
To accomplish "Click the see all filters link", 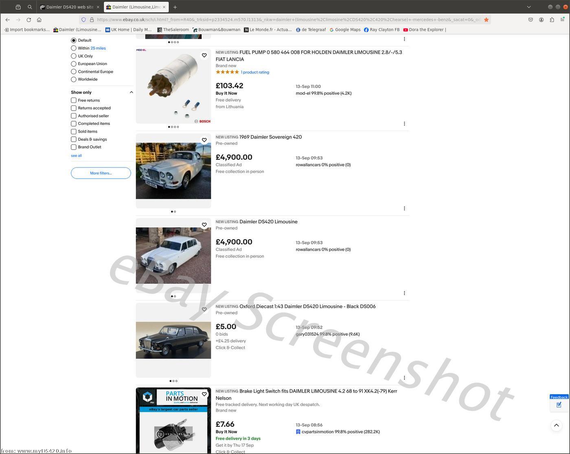I will coord(76,156).
